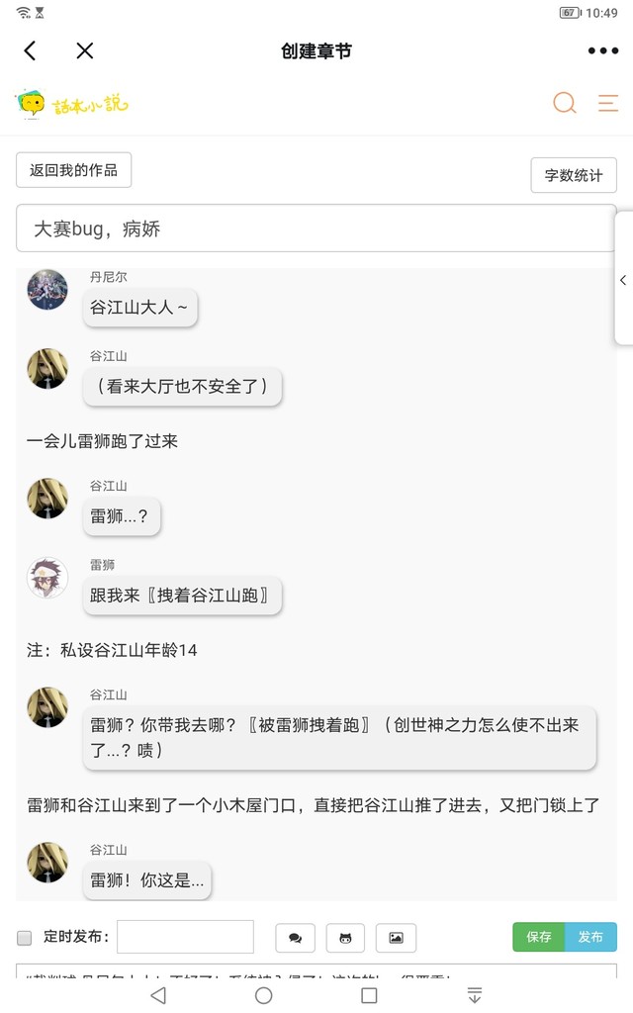Open the three-dot more options menu
Image resolution: width=633 pixels, height=1013 pixels.
coord(602,50)
